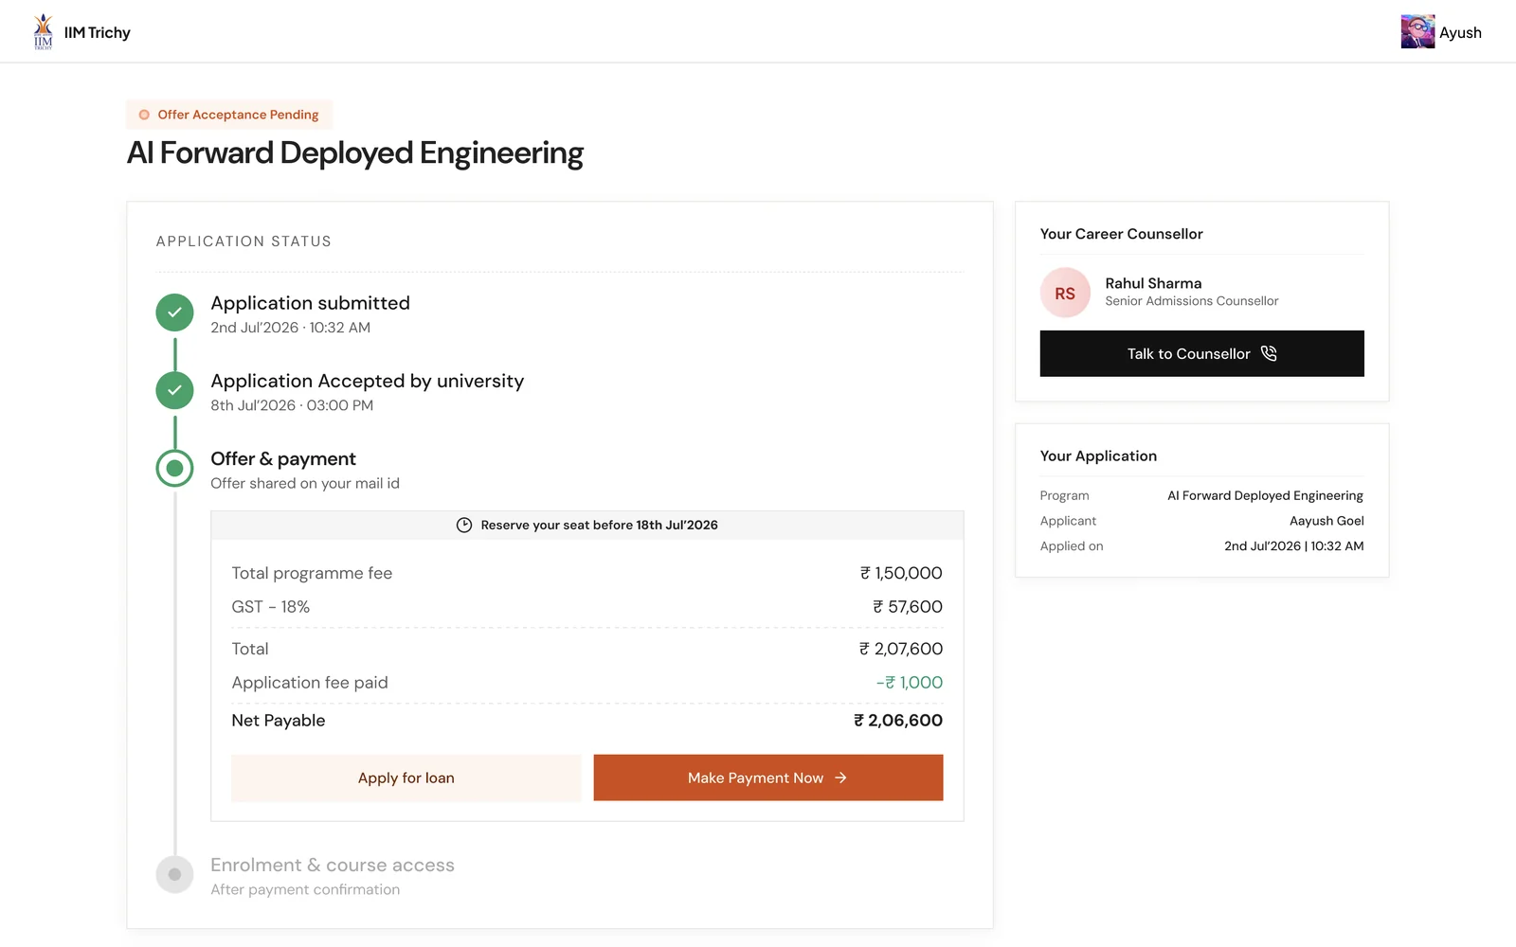Click the Rahul Sharma counsellor name

(1153, 283)
